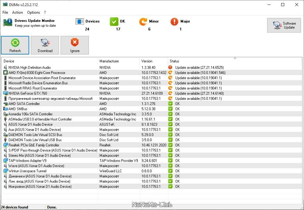The width and height of the screenshot is (304, 210).
Task: Click the orange Minor updates summary icon
Action: coord(143,22)
